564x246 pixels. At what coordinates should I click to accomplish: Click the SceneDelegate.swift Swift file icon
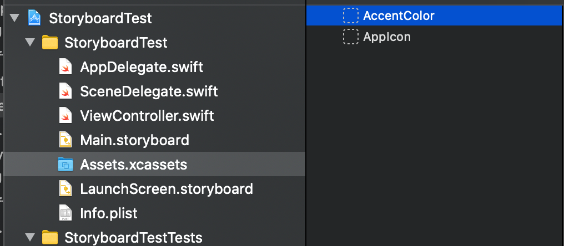click(66, 92)
